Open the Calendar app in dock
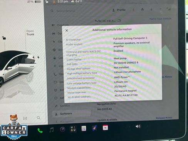The height and width of the screenshot is (141, 188). (x=105, y=128)
